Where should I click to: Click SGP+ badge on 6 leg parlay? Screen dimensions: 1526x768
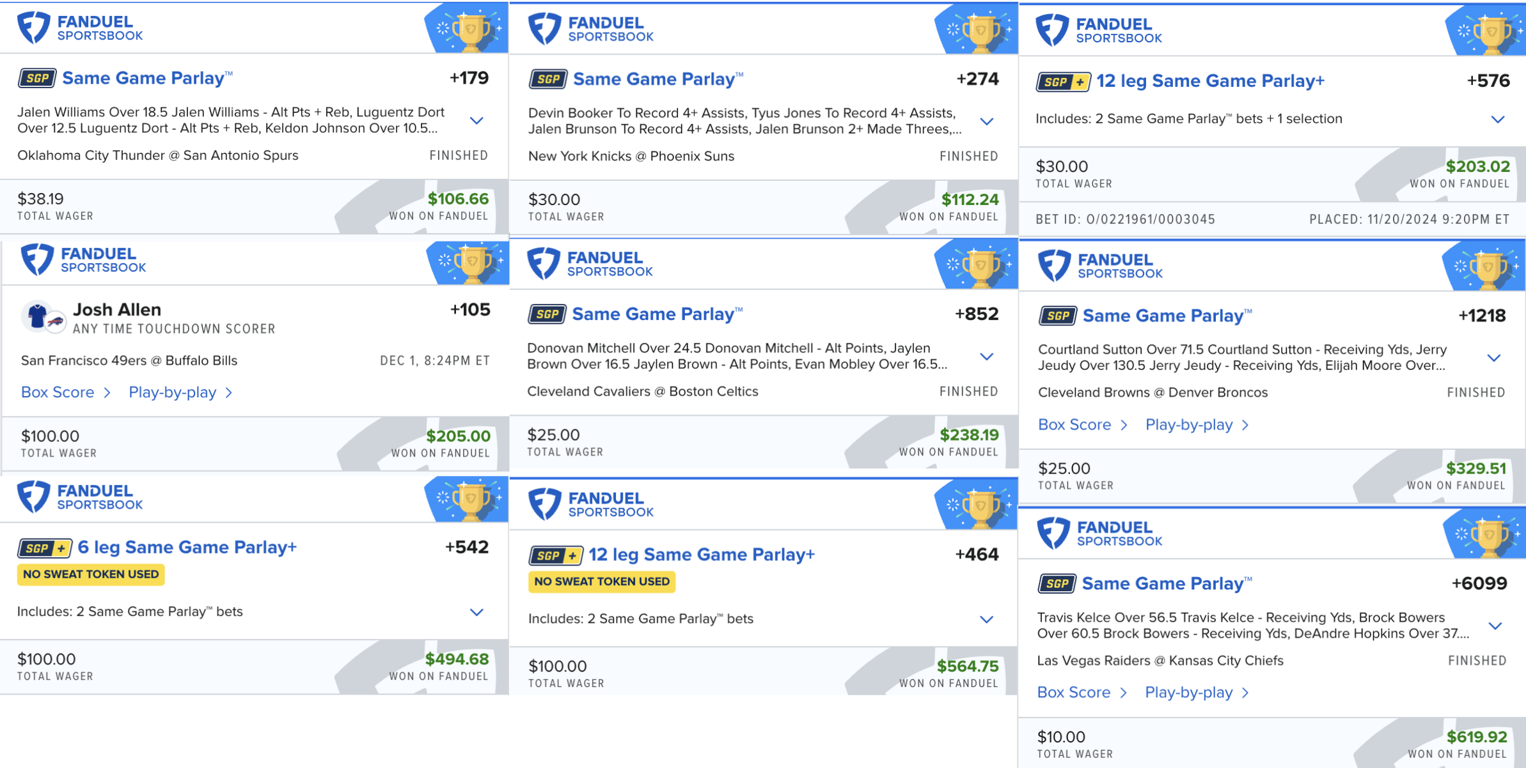click(x=44, y=548)
